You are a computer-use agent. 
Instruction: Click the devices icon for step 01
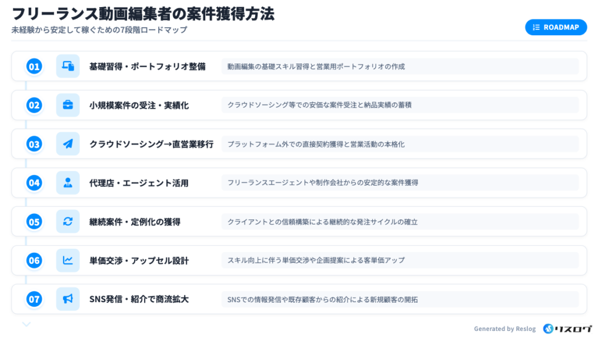[x=68, y=66]
